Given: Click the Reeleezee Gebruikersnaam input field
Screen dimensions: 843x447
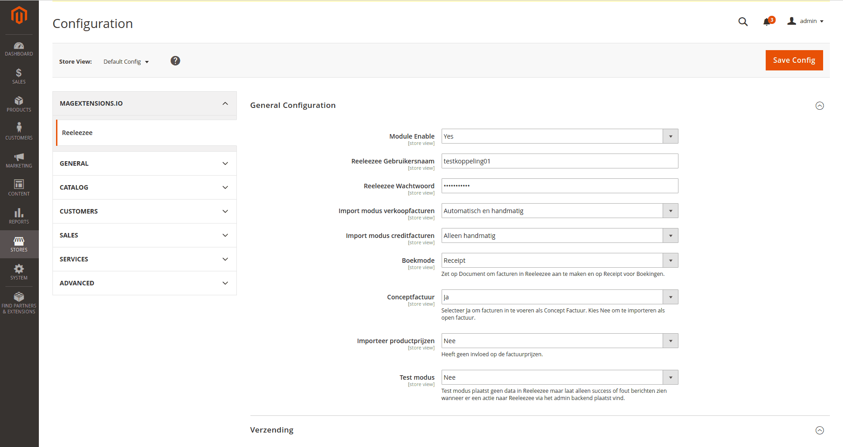Looking at the screenshot, I should 559,161.
